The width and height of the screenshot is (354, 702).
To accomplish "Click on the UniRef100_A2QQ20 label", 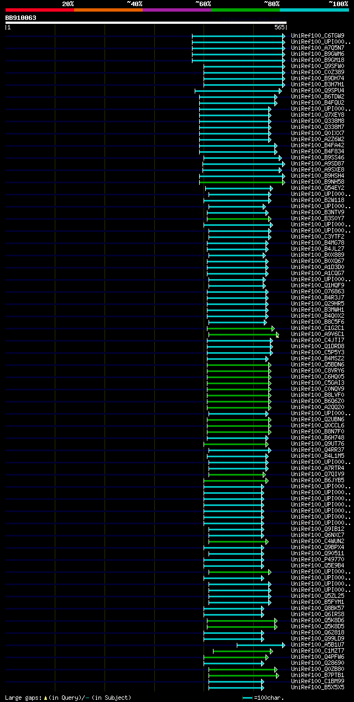I will click(317, 407).
